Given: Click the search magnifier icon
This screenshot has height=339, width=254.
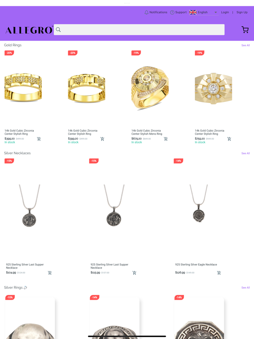Looking at the screenshot, I should pos(58,30).
